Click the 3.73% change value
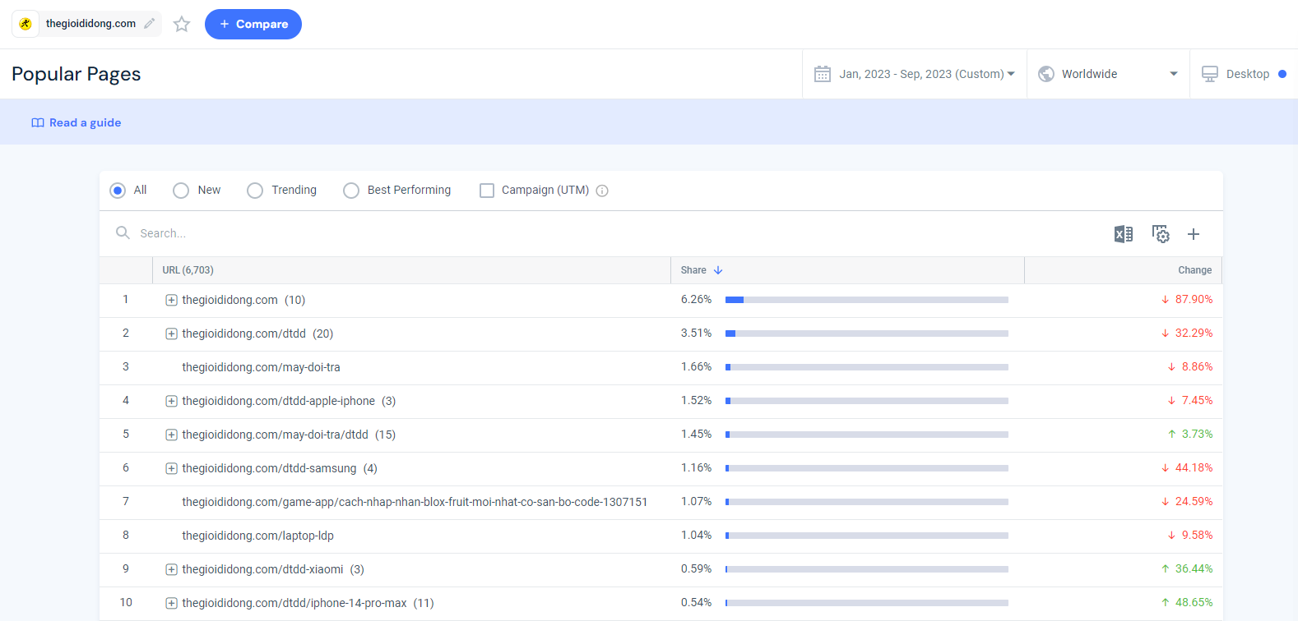 coord(1197,435)
